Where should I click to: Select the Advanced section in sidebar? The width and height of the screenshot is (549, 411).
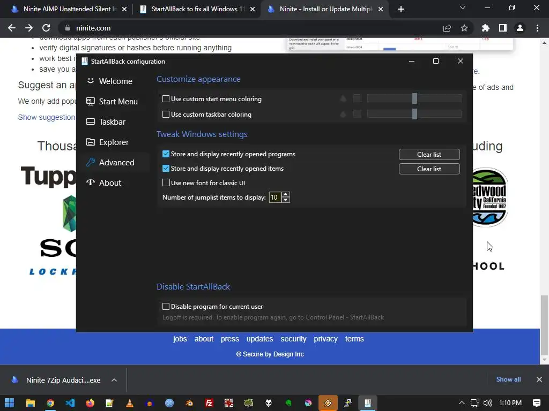point(115,163)
